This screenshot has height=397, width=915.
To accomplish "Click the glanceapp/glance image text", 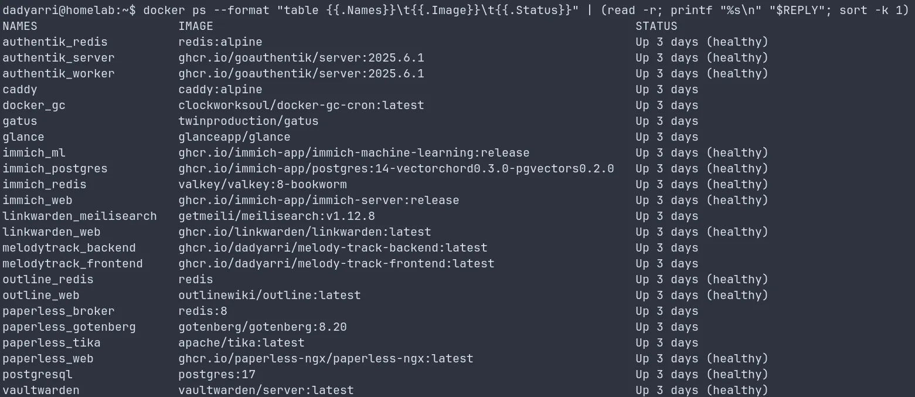I will (x=234, y=137).
